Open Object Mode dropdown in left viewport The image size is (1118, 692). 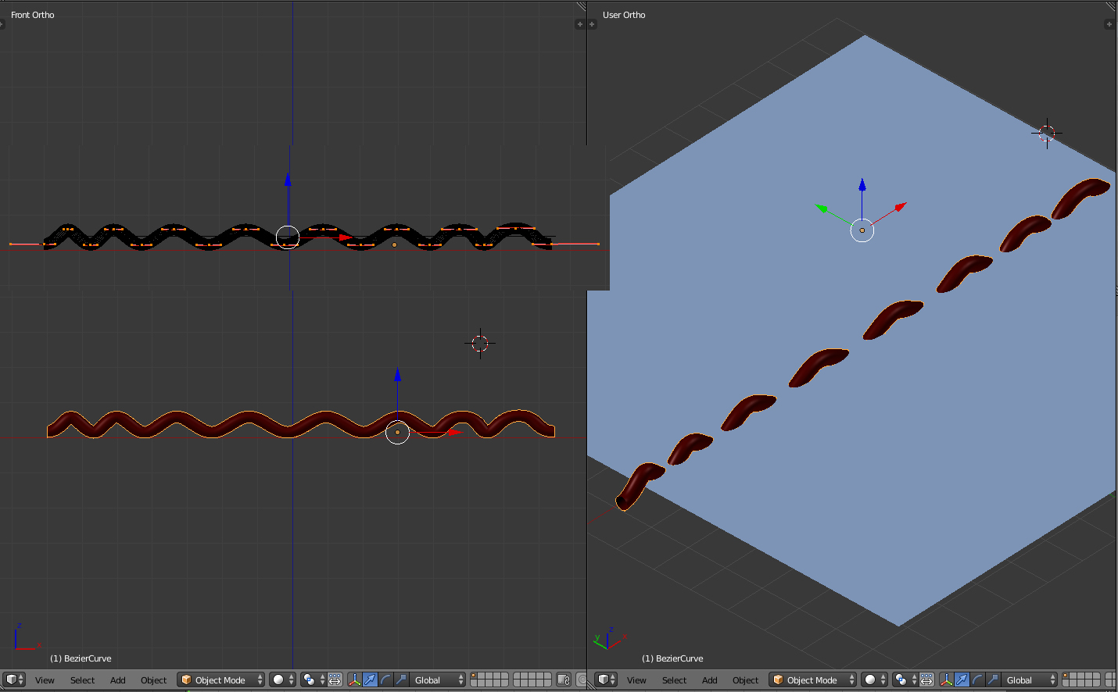coord(220,680)
